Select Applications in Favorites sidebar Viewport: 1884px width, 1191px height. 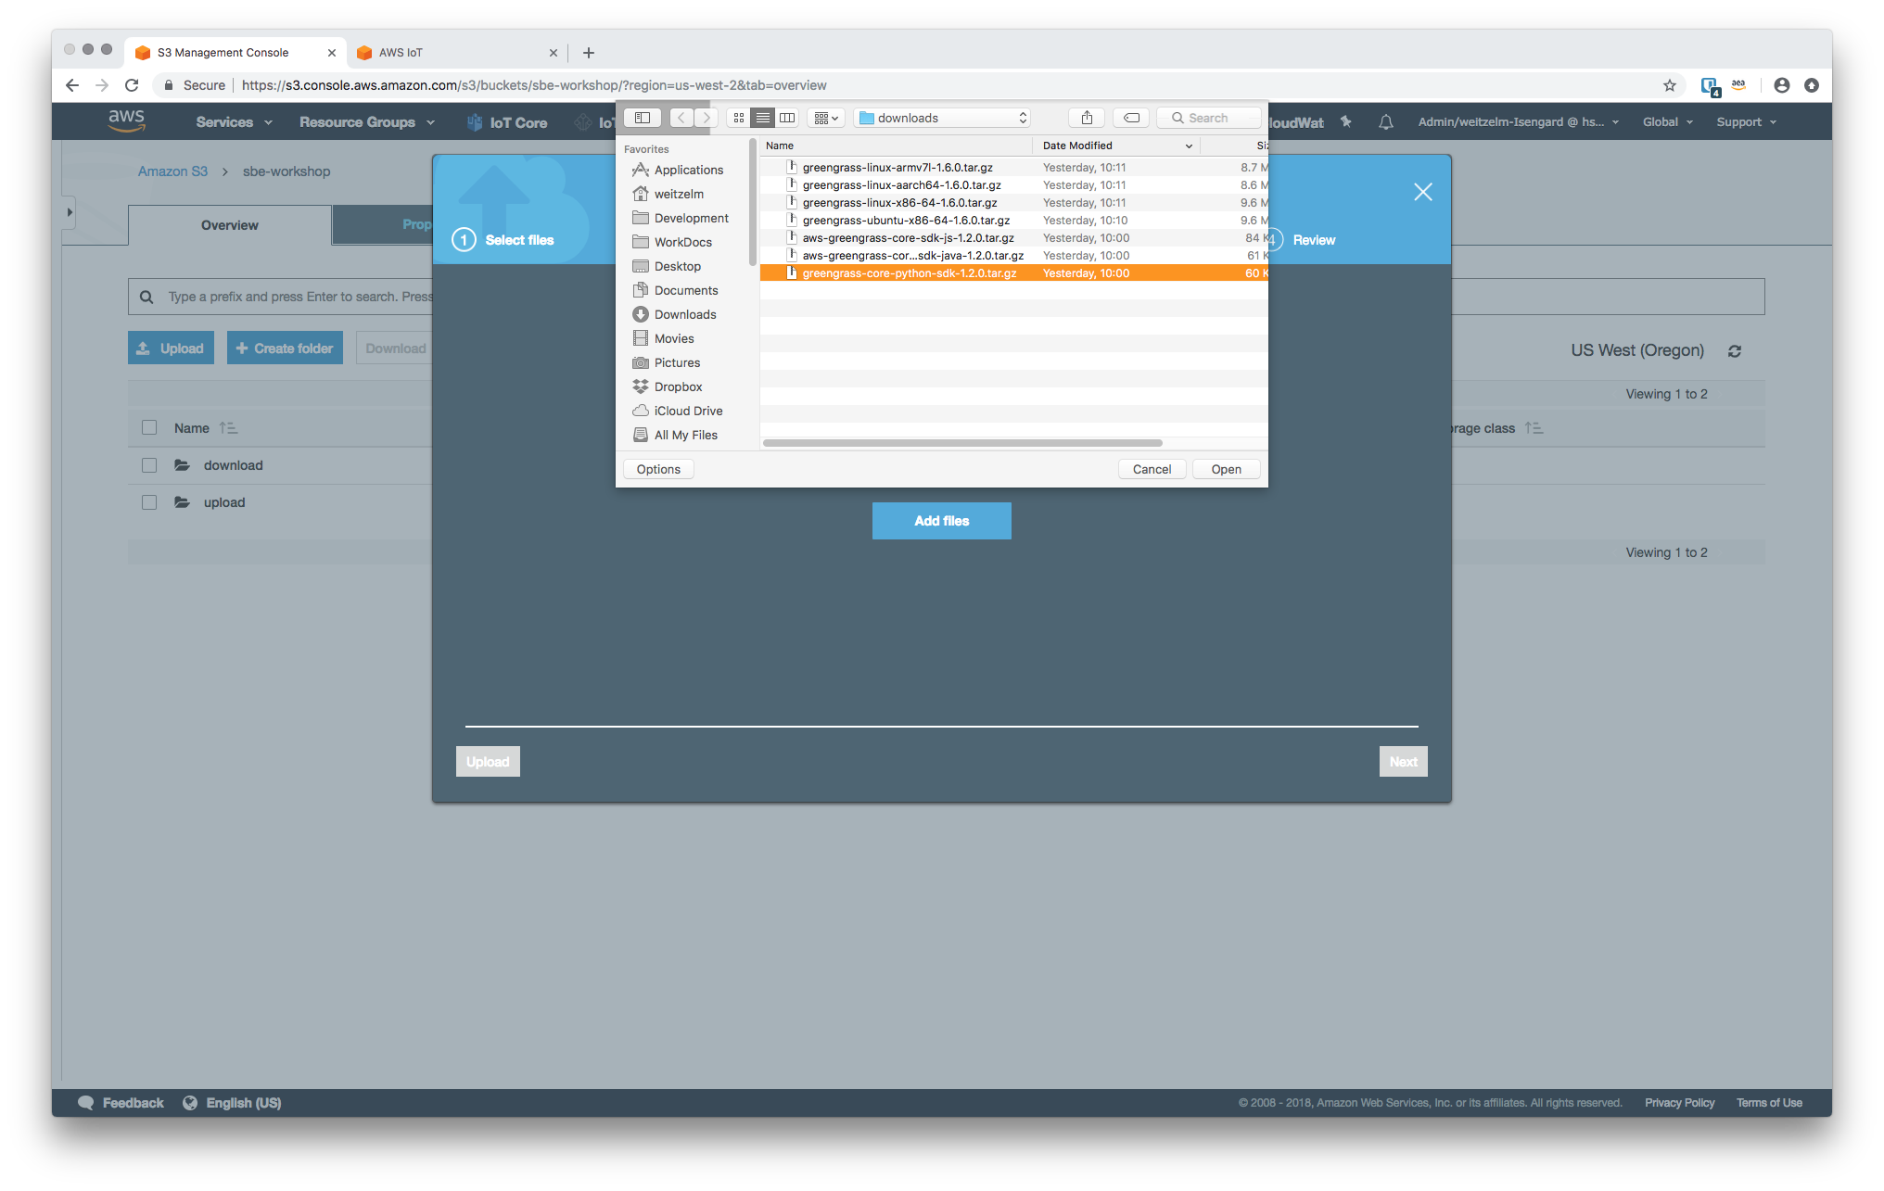click(x=688, y=170)
